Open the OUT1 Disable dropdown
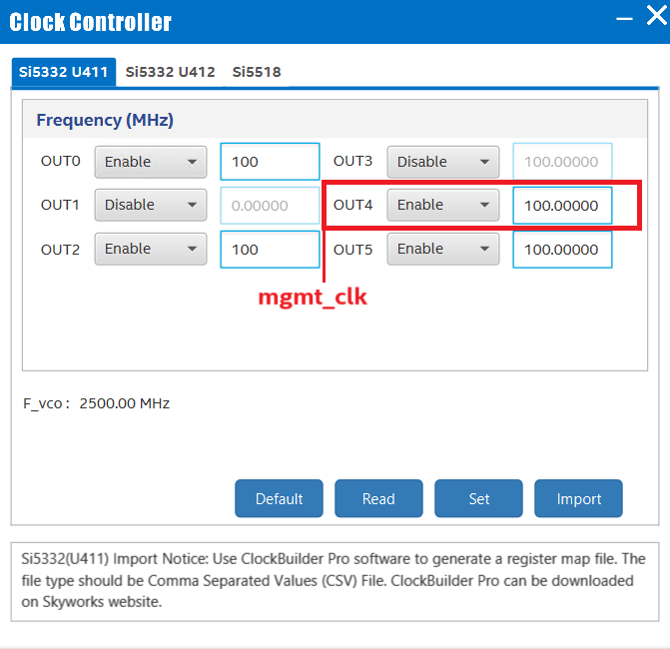The height and width of the screenshot is (649, 670). (151, 205)
